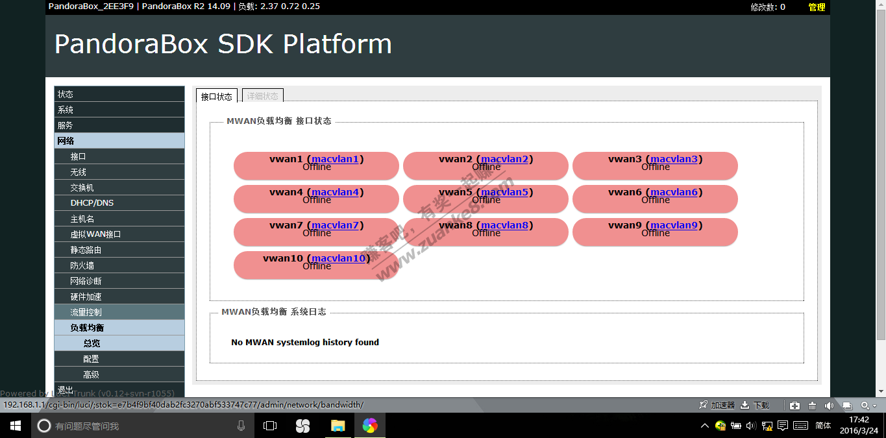Expand the zoom level dropdown arrow
This screenshot has height=438, width=886.
click(x=874, y=406)
